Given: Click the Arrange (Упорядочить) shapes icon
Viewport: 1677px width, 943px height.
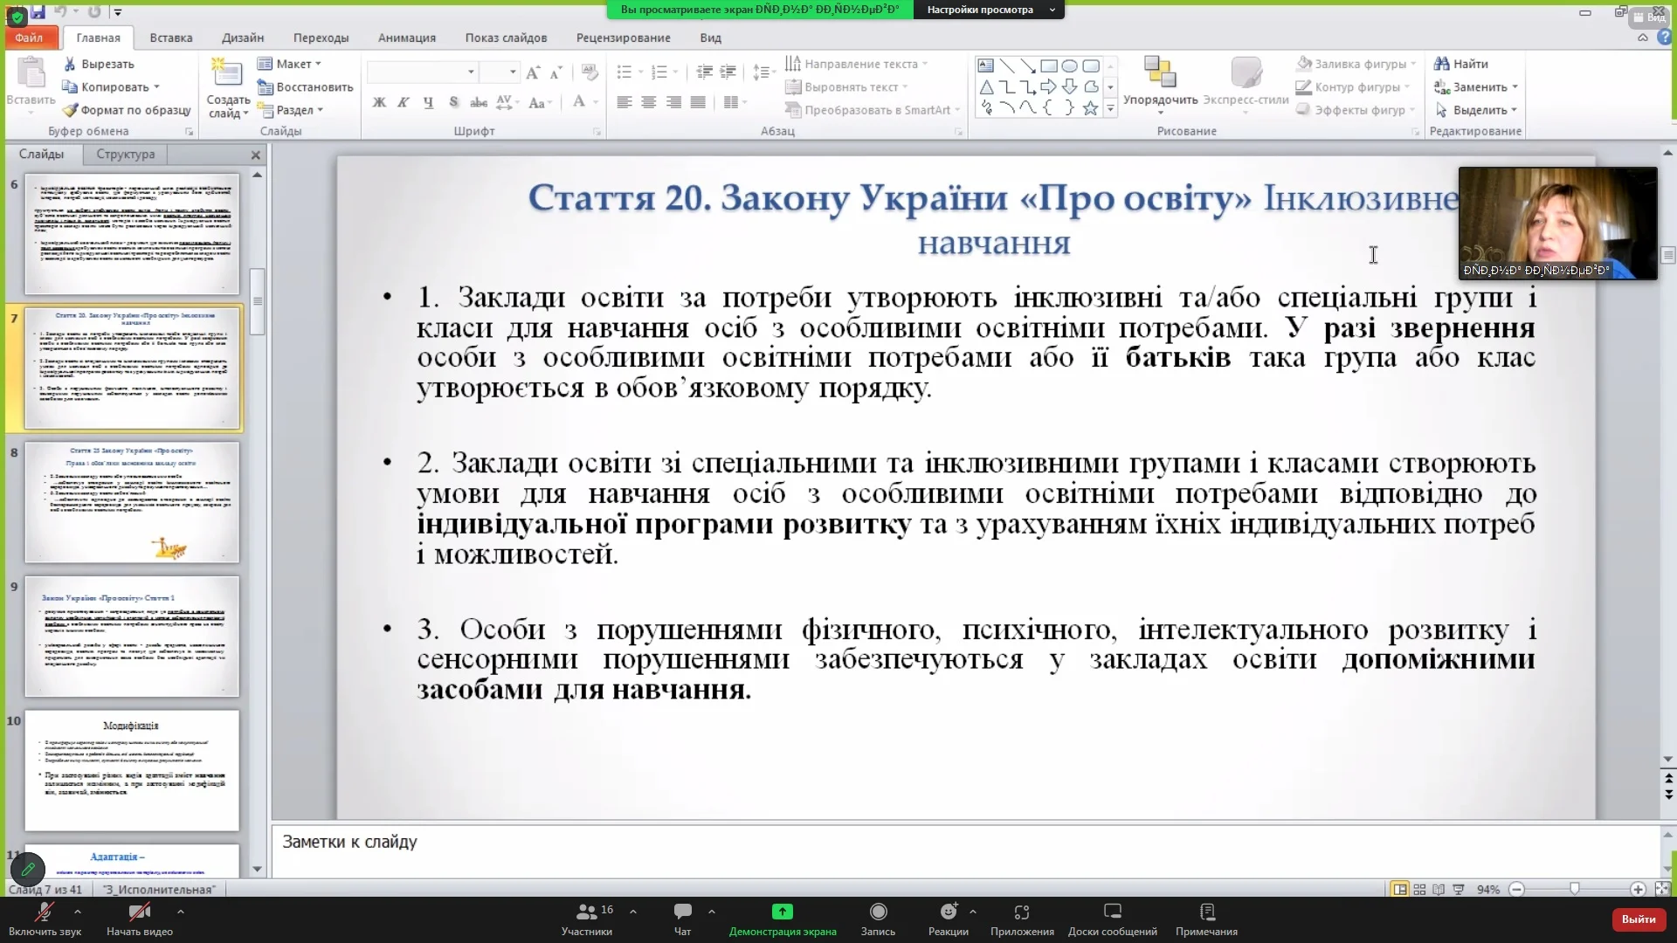Looking at the screenshot, I should pyautogui.click(x=1160, y=74).
